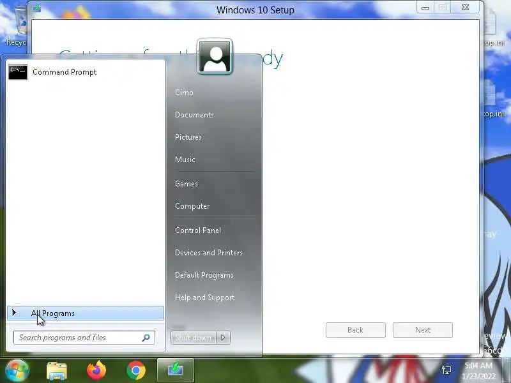Image resolution: width=511 pixels, height=383 pixels.
Task: Click the Search programs and files box
Action: tap(84, 338)
